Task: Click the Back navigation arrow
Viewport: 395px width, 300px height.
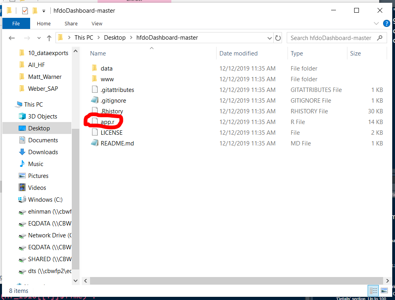Action: coord(12,38)
